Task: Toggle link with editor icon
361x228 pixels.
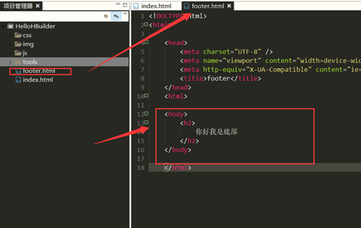Action: pyautogui.click(x=116, y=16)
